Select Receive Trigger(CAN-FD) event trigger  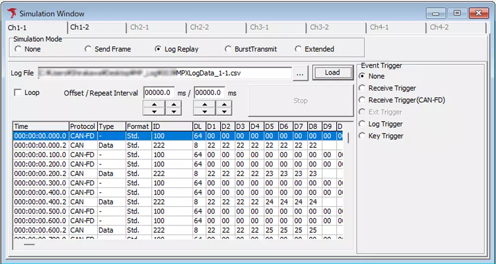tap(363, 100)
